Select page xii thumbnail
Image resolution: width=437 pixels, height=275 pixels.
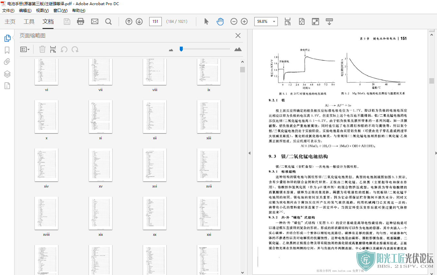click(x=155, y=116)
